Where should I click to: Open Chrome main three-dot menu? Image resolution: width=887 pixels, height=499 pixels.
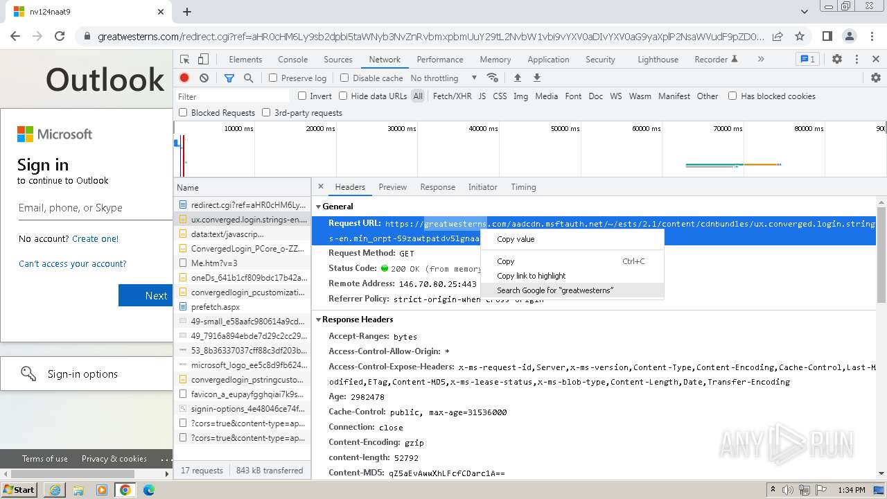(x=871, y=36)
